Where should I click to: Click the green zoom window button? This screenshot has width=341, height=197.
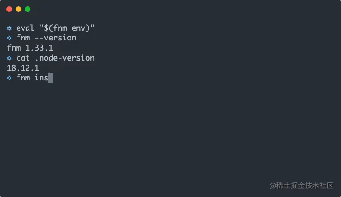click(28, 9)
